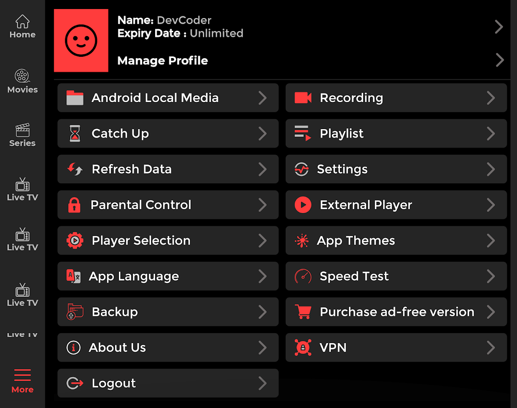This screenshot has width=517, height=408.
Task: Select the More tab in sidebar
Action: pyautogui.click(x=22, y=381)
